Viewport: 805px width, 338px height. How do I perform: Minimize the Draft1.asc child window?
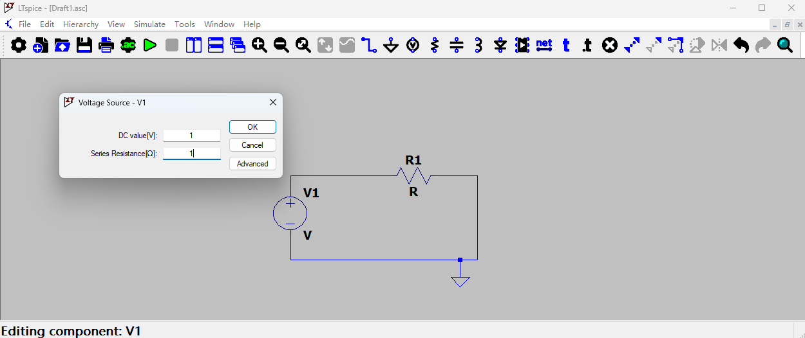[x=775, y=24]
